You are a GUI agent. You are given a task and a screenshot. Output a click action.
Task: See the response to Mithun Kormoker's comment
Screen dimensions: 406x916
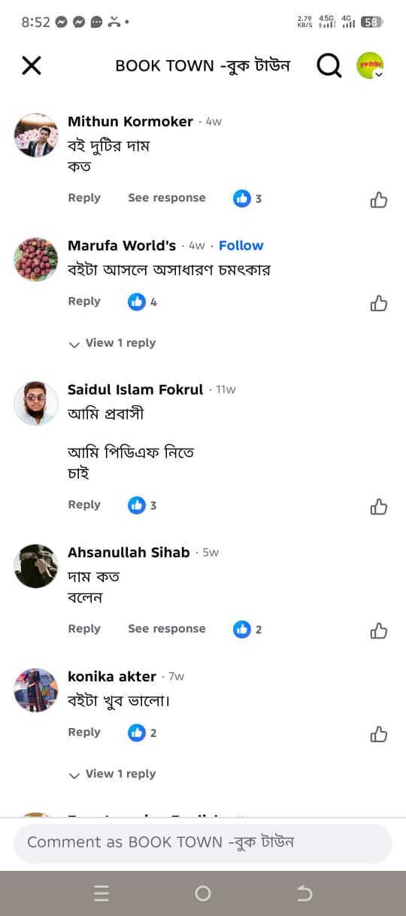pos(167,198)
